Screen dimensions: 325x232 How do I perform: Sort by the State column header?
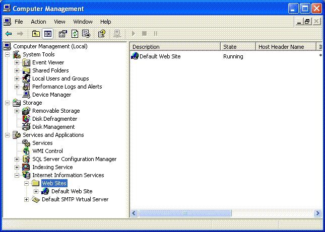point(238,47)
